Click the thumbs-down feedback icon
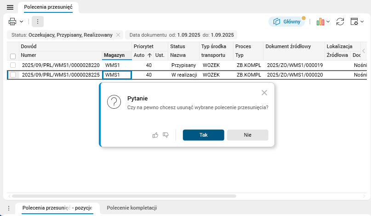The height and width of the screenshot is (216, 371). 166,135
